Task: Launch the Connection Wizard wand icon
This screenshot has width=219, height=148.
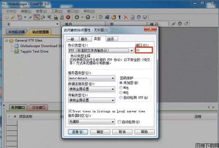Action: click(x=13, y=17)
